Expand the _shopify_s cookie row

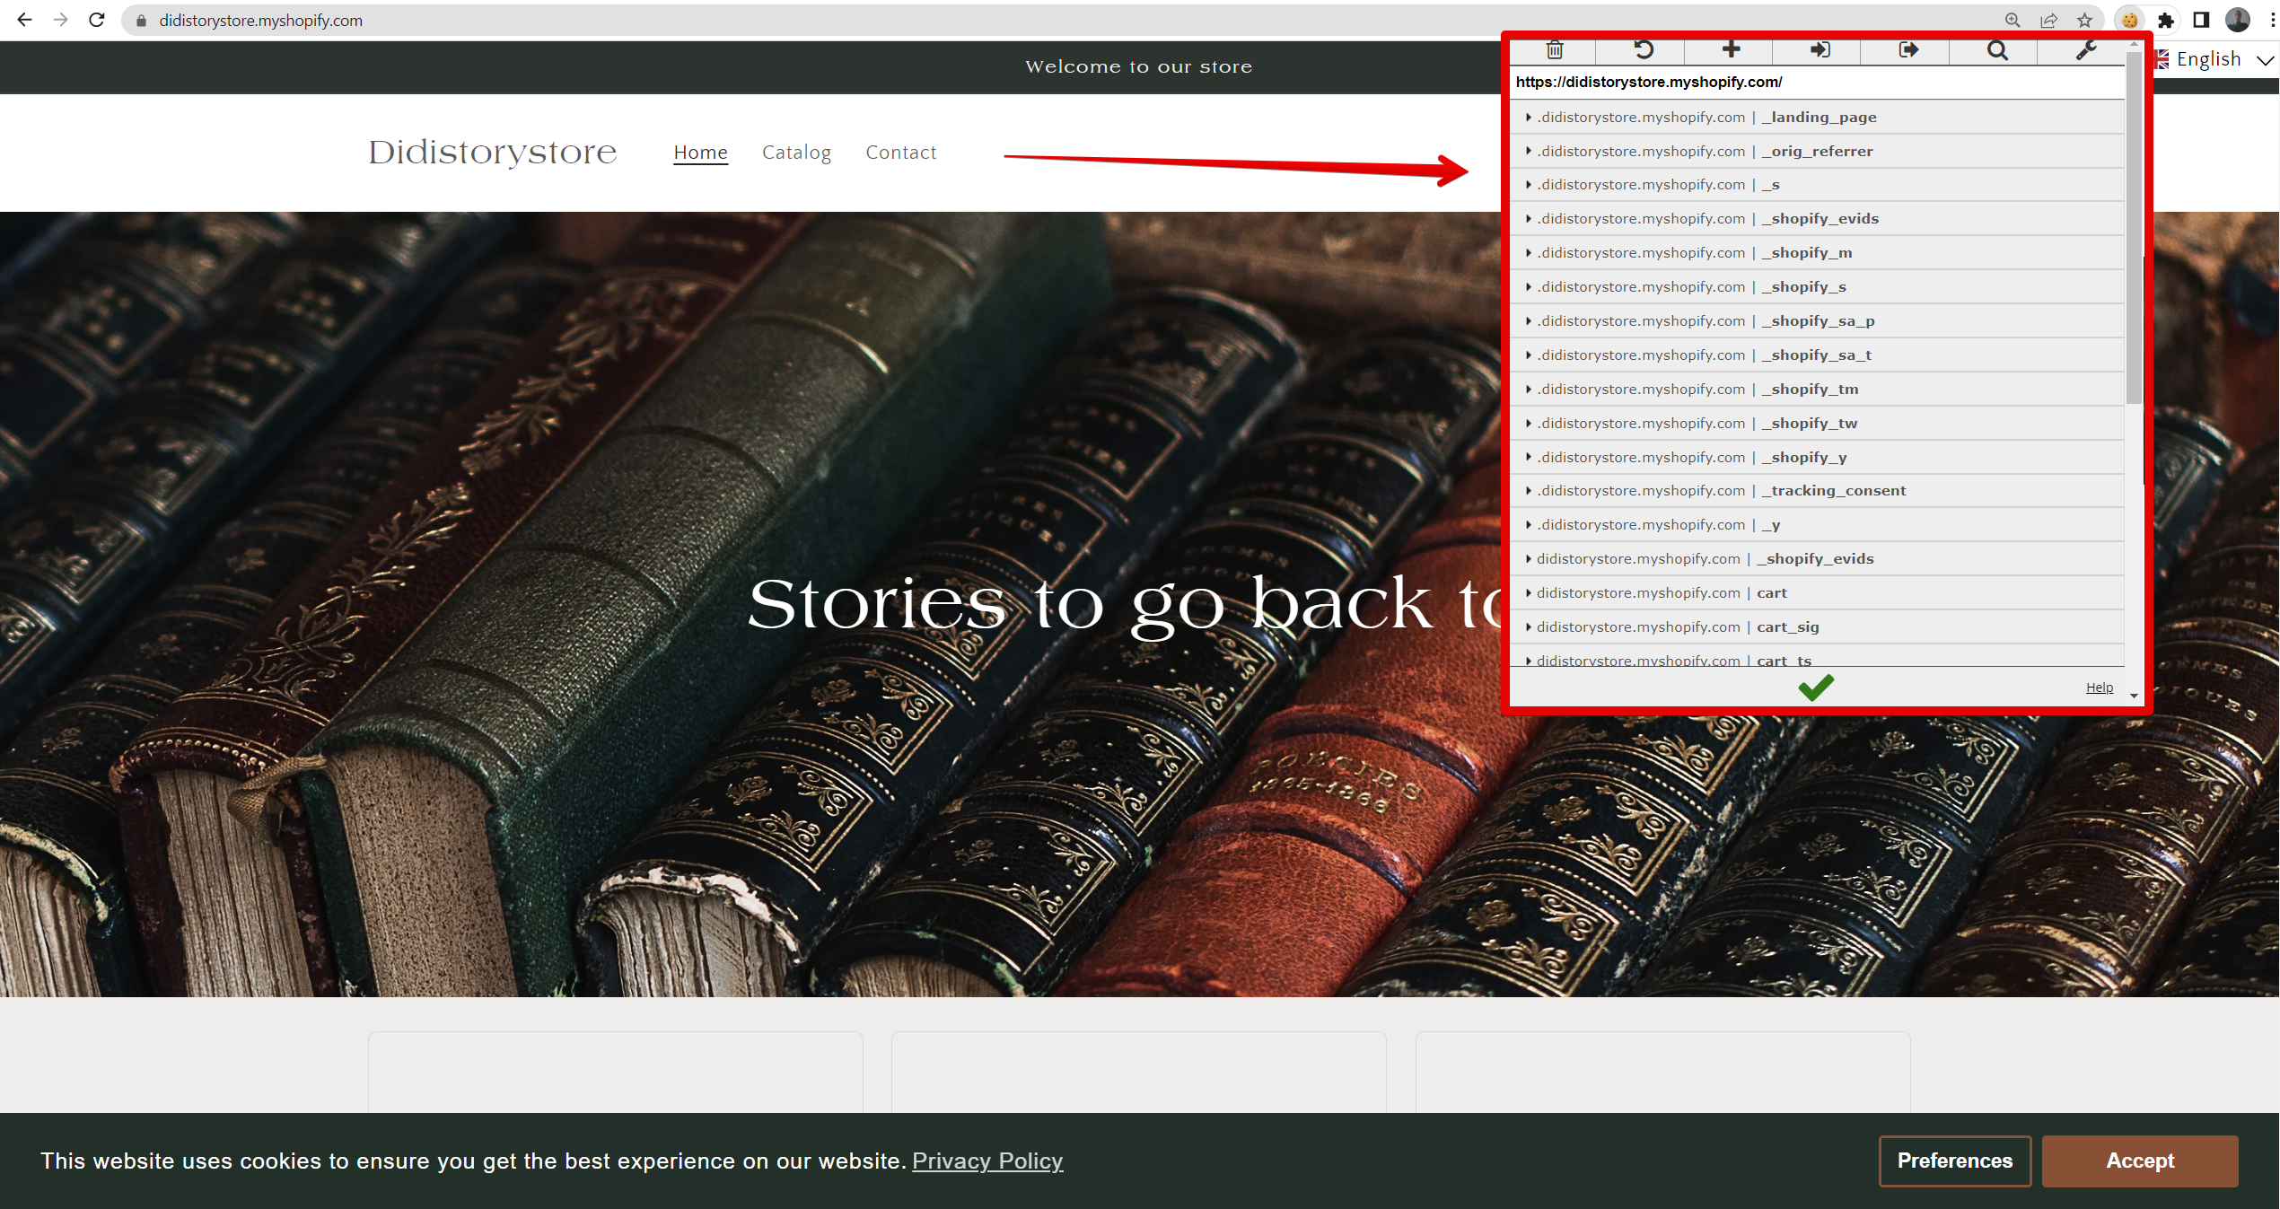1817,287
